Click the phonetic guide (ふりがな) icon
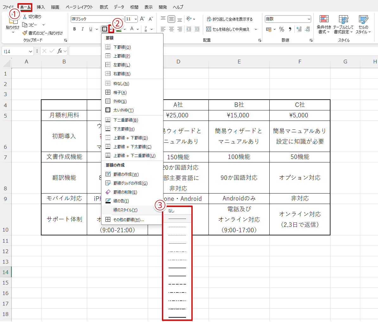378x322 pixels. coord(146,29)
